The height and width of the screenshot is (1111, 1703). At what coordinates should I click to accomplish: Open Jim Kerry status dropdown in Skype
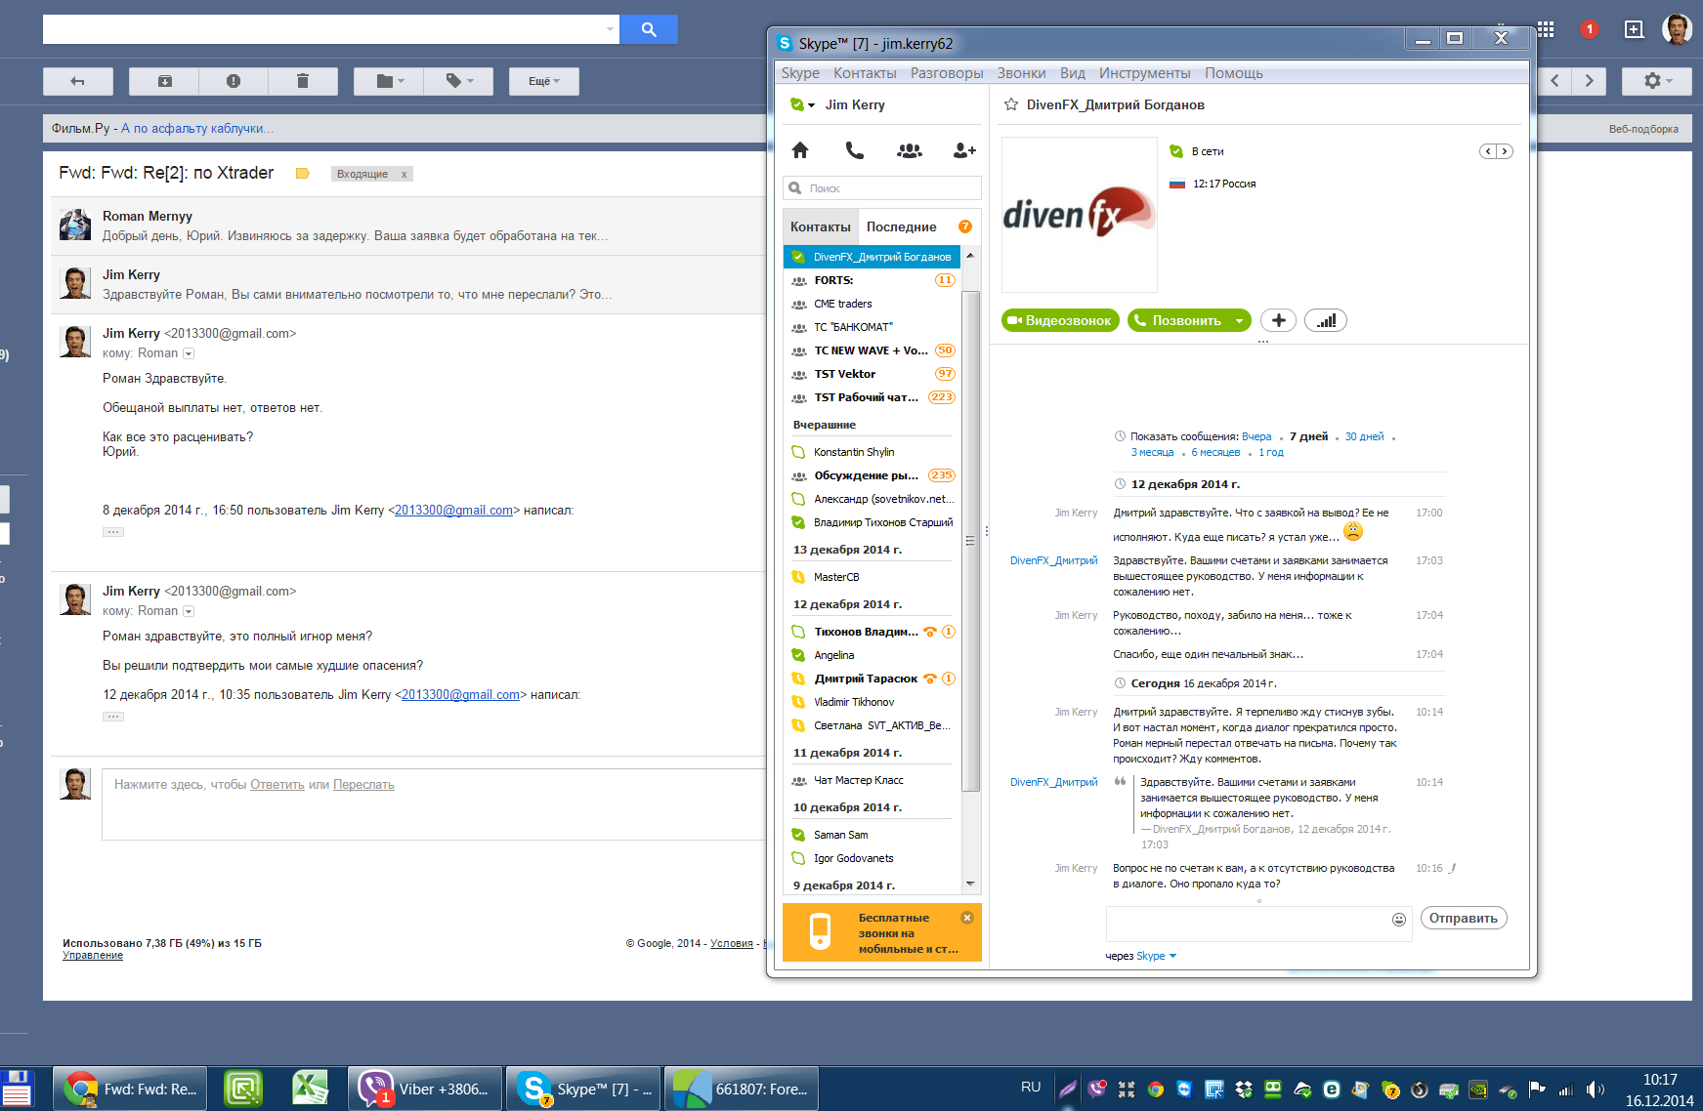[x=802, y=104]
